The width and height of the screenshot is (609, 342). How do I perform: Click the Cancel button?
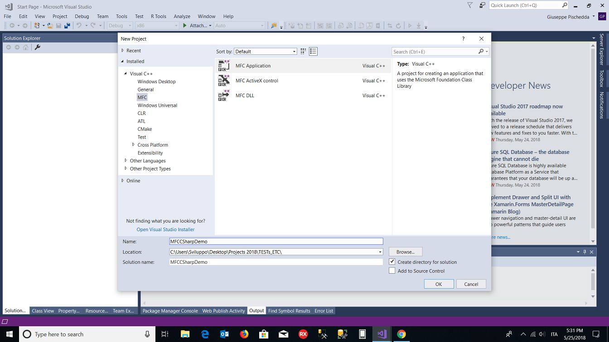point(471,284)
